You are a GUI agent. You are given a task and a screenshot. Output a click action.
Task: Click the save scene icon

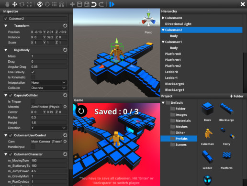pyautogui.click(x=79, y=4)
